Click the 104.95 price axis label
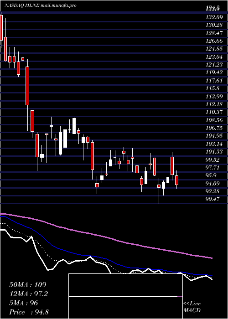This screenshot has width=228, height=319. click(x=214, y=136)
